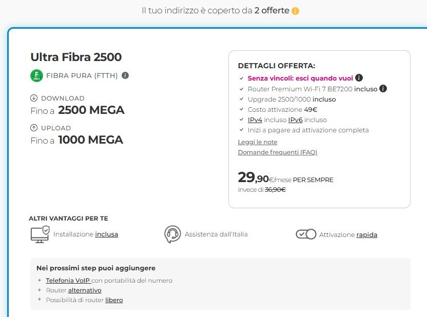This screenshot has width=427, height=317.
Task: Click the IPv4 link
Action: point(255,120)
